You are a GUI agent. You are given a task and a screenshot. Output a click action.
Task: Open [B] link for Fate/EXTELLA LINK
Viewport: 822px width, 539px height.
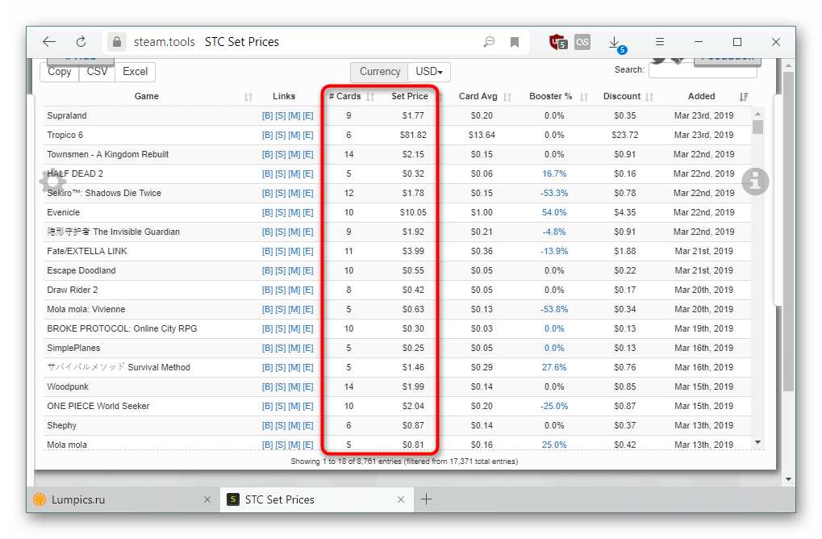(267, 252)
